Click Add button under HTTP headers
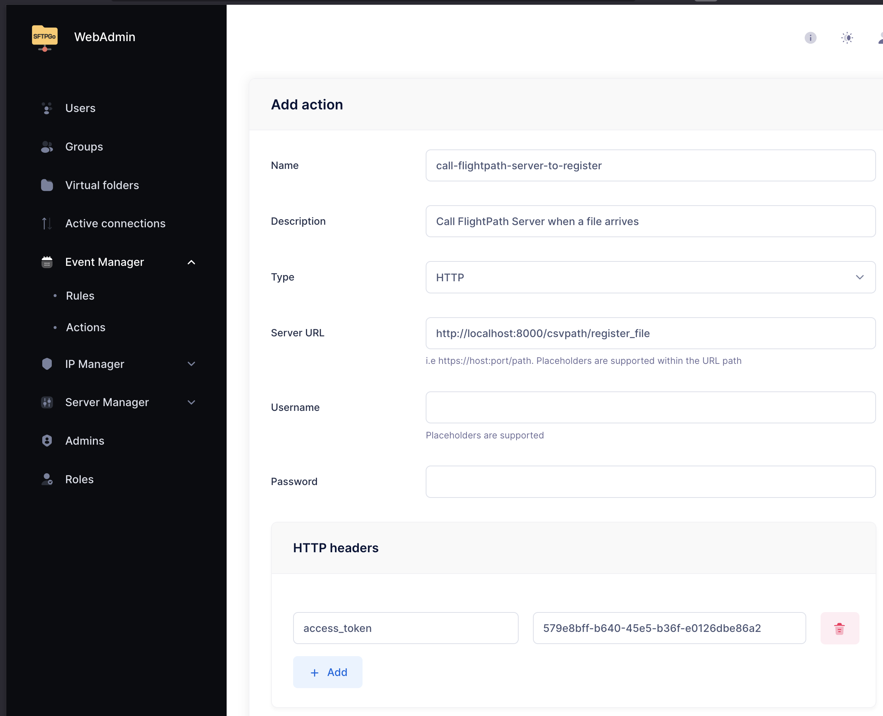This screenshot has height=716, width=883. pos(328,672)
